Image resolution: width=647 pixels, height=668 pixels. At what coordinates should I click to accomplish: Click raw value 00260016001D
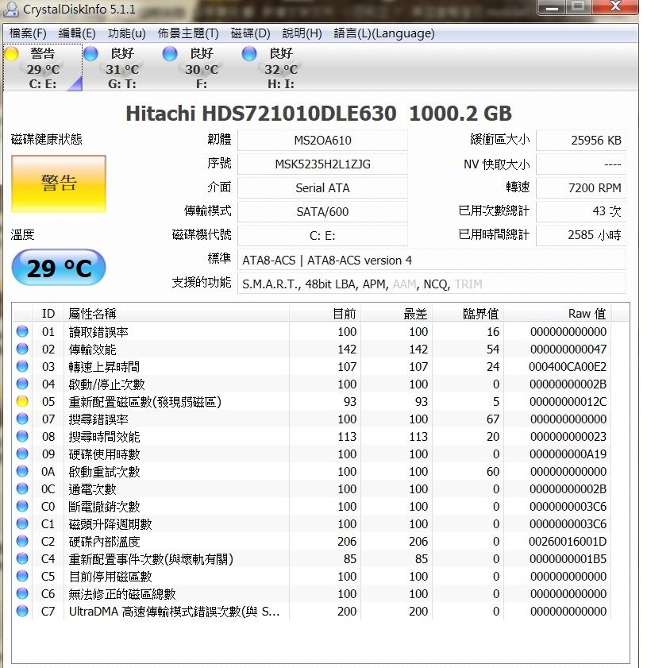coord(568,542)
